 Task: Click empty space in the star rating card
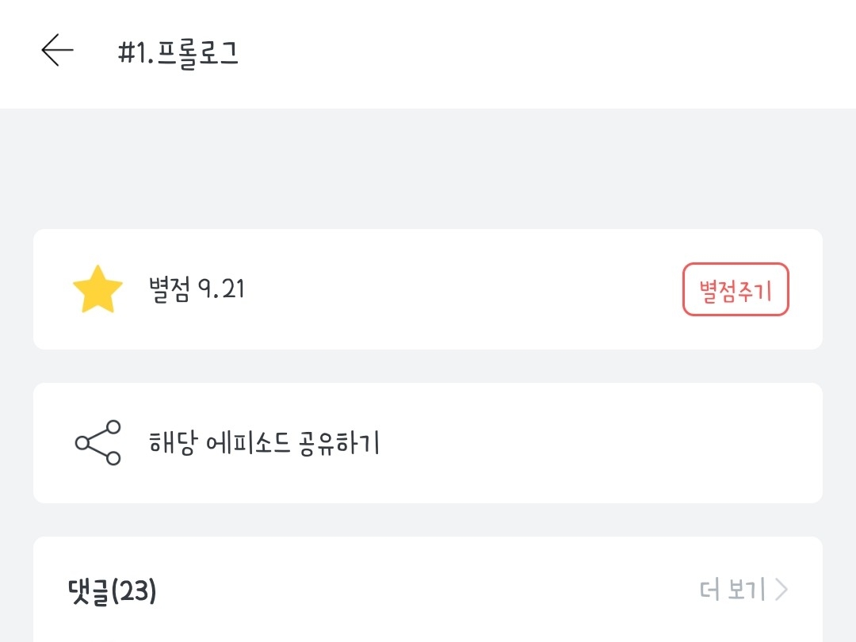pos(460,289)
